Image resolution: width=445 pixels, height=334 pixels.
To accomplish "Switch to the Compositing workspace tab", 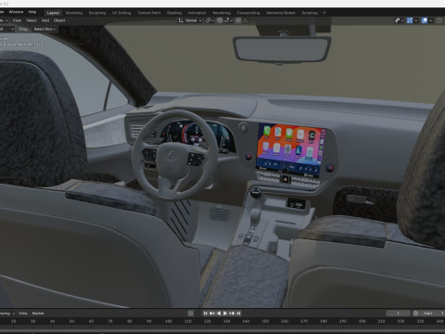I will [x=248, y=13].
